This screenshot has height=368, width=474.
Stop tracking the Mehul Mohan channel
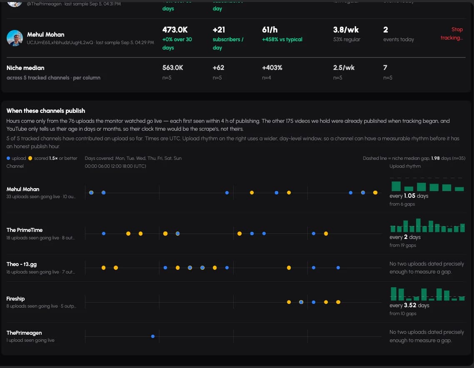click(x=452, y=34)
